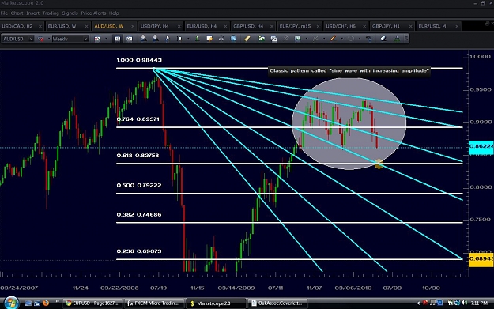Open the toolbar overflow options button
494x309 pixels.
(406, 39)
